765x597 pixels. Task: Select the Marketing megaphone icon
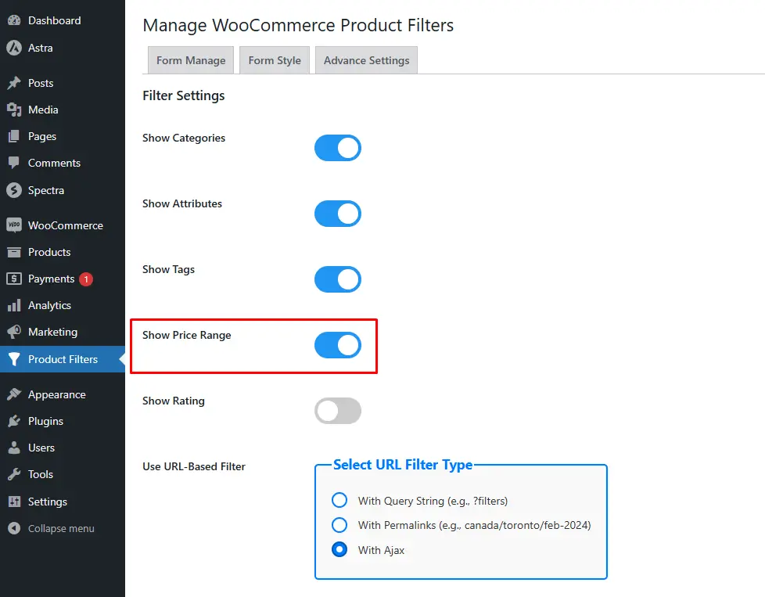click(14, 332)
